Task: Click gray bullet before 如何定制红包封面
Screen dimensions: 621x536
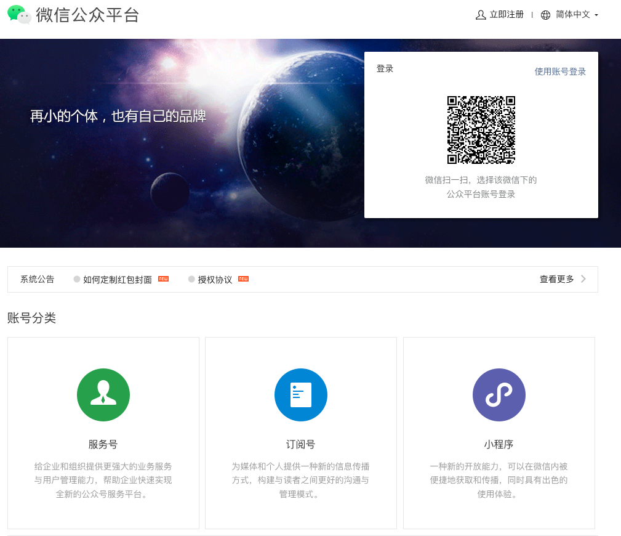Action: click(77, 279)
